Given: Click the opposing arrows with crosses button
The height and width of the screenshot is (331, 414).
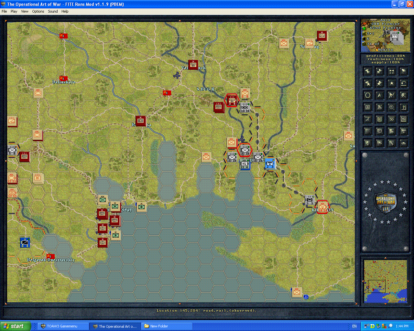Looking at the screenshot, I should click(x=391, y=71).
